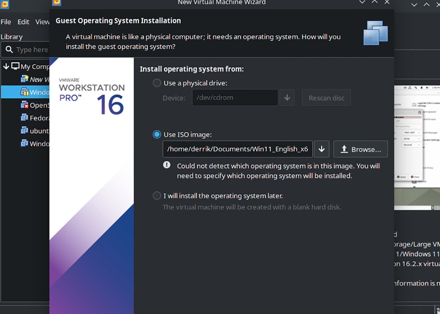Choose to install the operating system later

(157, 196)
